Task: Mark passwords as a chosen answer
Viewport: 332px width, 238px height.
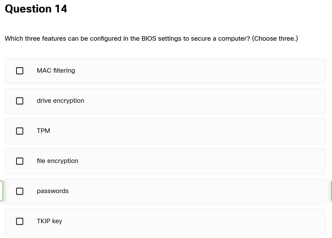Action: [x=20, y=191]
